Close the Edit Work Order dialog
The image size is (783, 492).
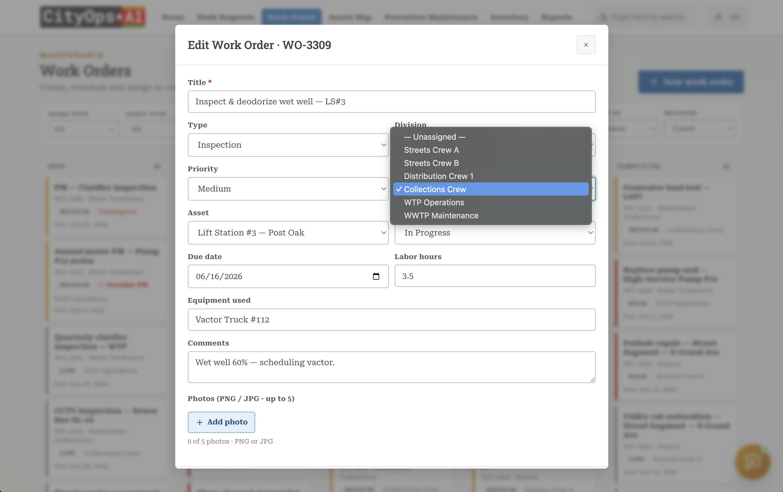coord(586,45)
